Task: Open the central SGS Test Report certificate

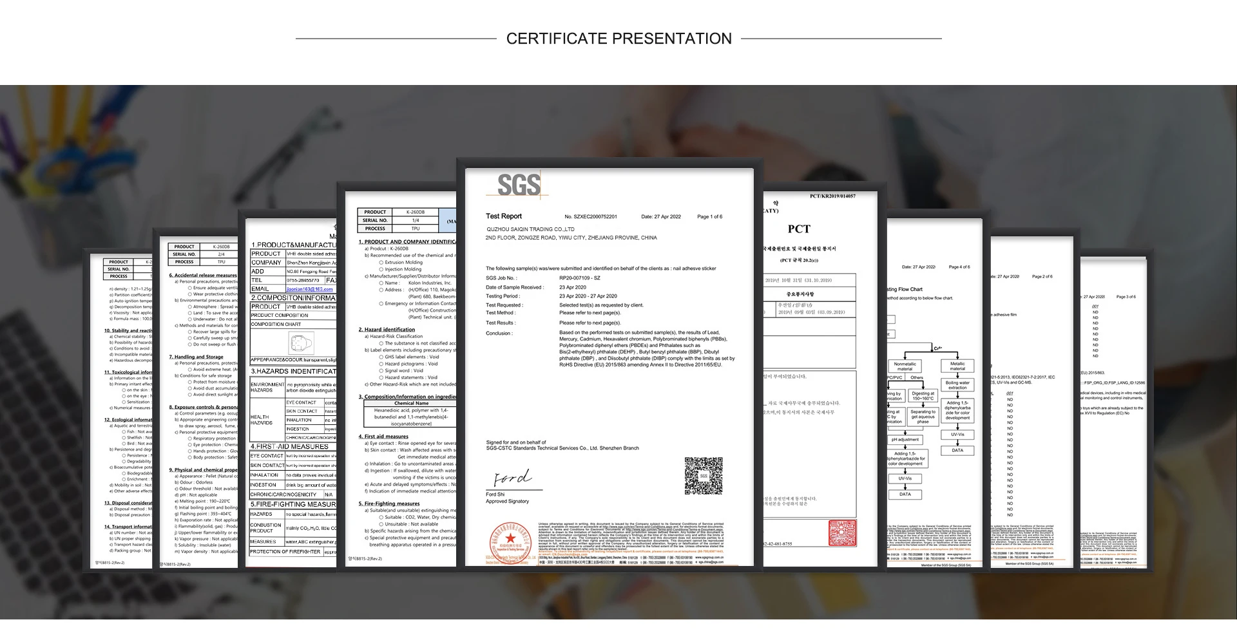Action: (609, 367)
